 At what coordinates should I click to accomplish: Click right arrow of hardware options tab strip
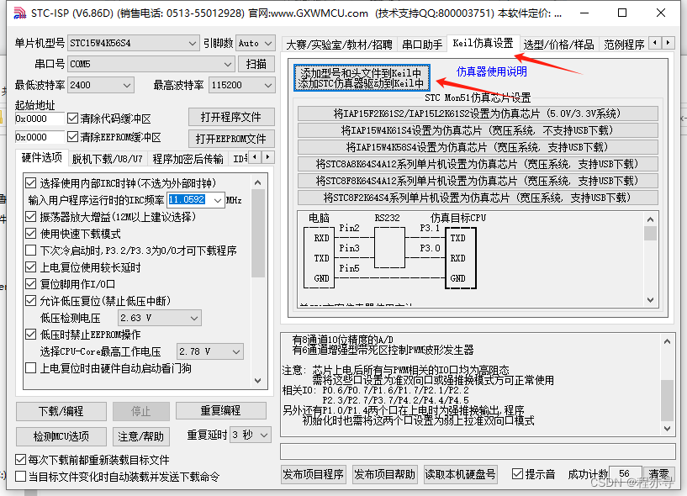click(x=267, y=157)
